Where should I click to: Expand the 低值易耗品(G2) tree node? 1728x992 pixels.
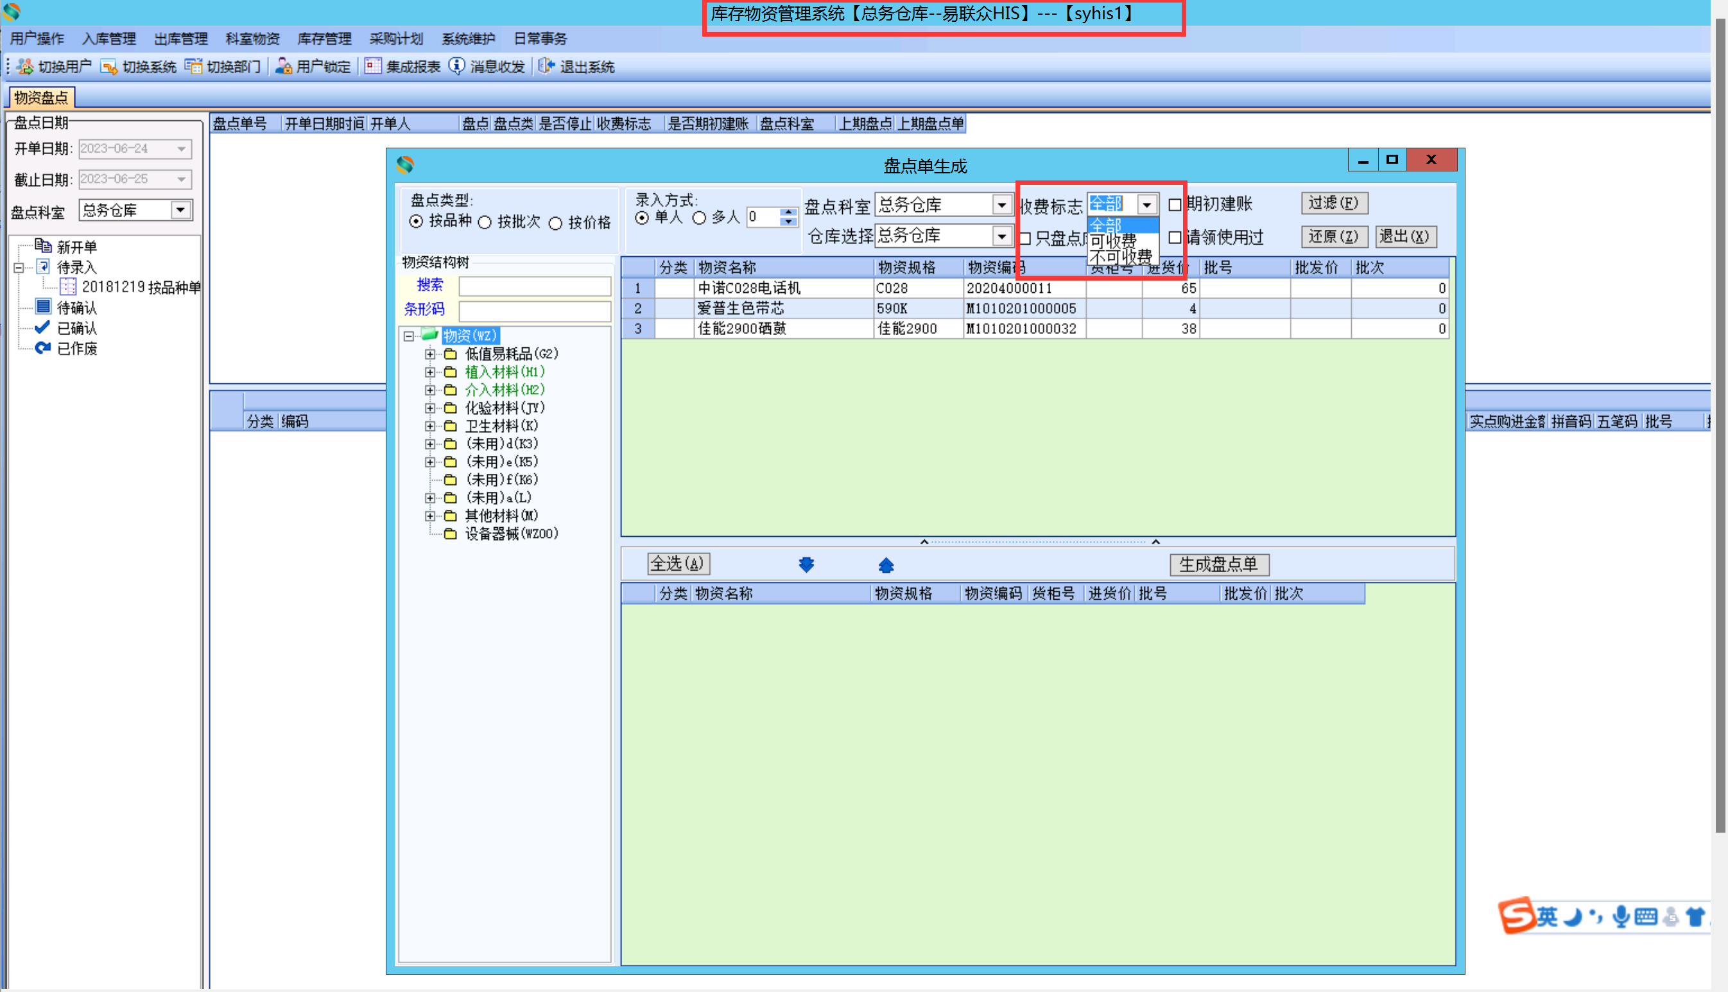[x=430, y=354]
